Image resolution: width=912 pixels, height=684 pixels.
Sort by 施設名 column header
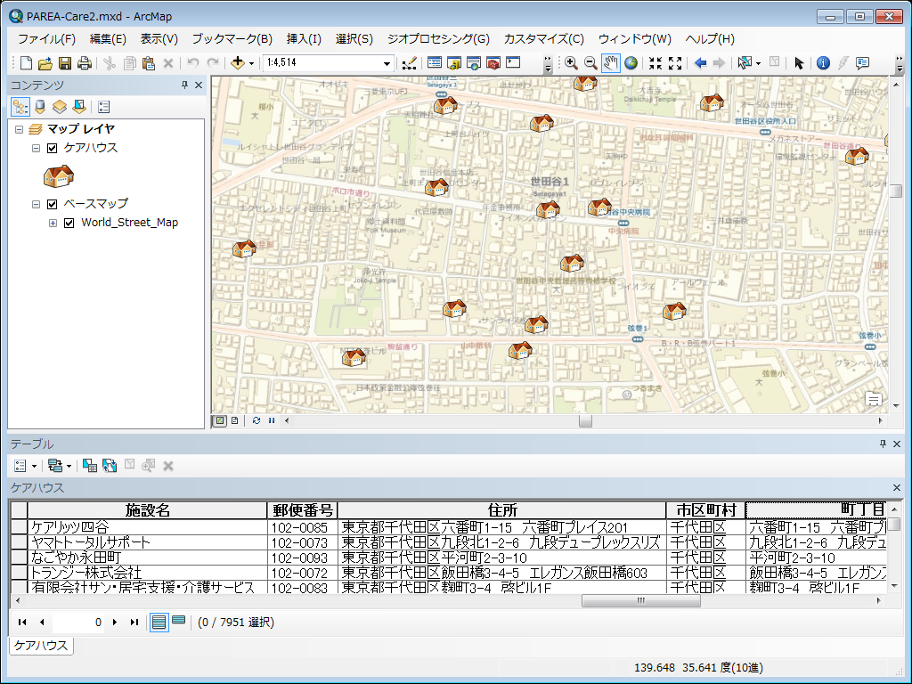point(147,510)
